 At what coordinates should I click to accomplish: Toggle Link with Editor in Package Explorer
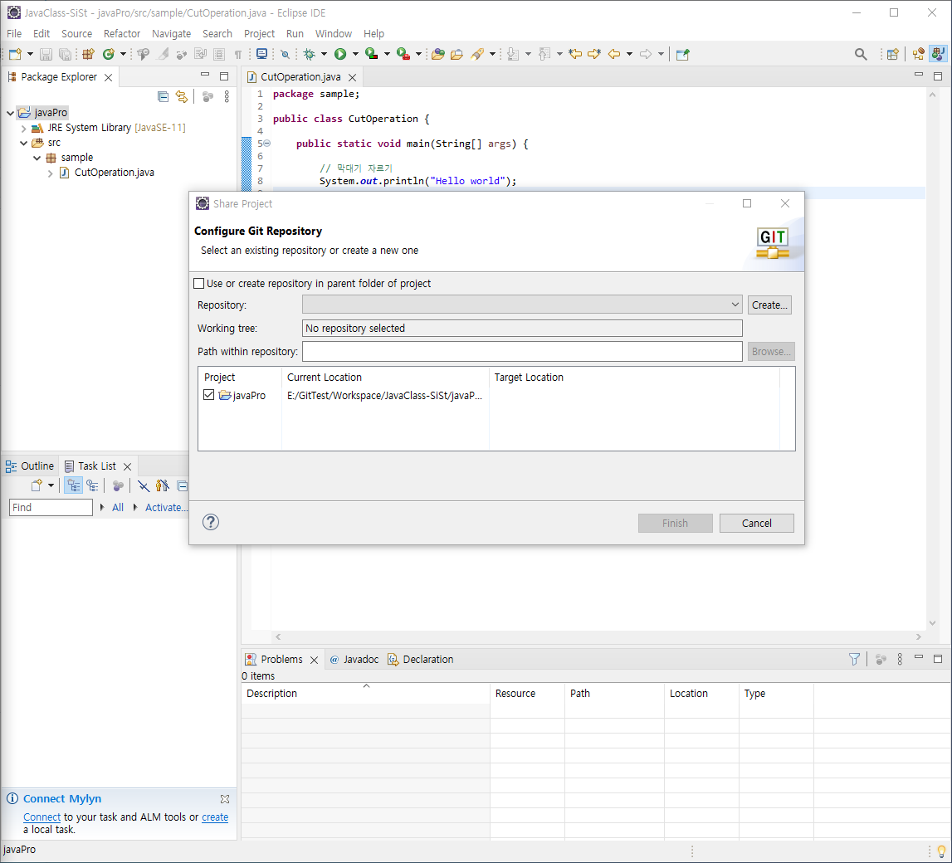click(181, 96)
